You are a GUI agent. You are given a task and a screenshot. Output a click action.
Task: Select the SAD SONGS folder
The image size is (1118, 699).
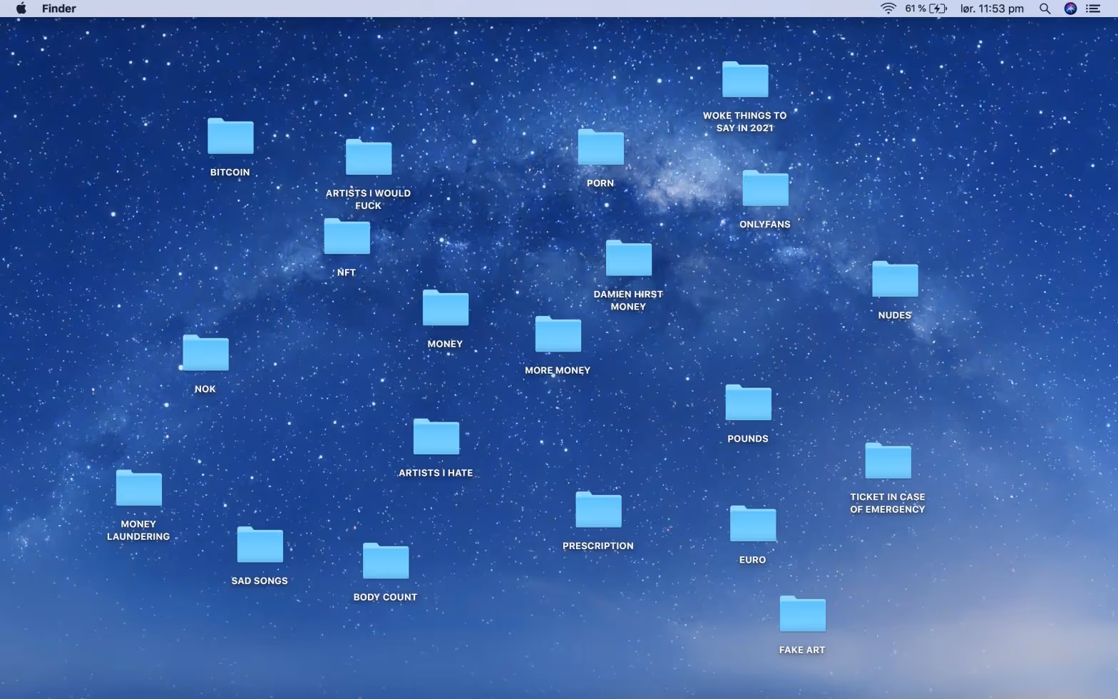click(x=260, y=546)
